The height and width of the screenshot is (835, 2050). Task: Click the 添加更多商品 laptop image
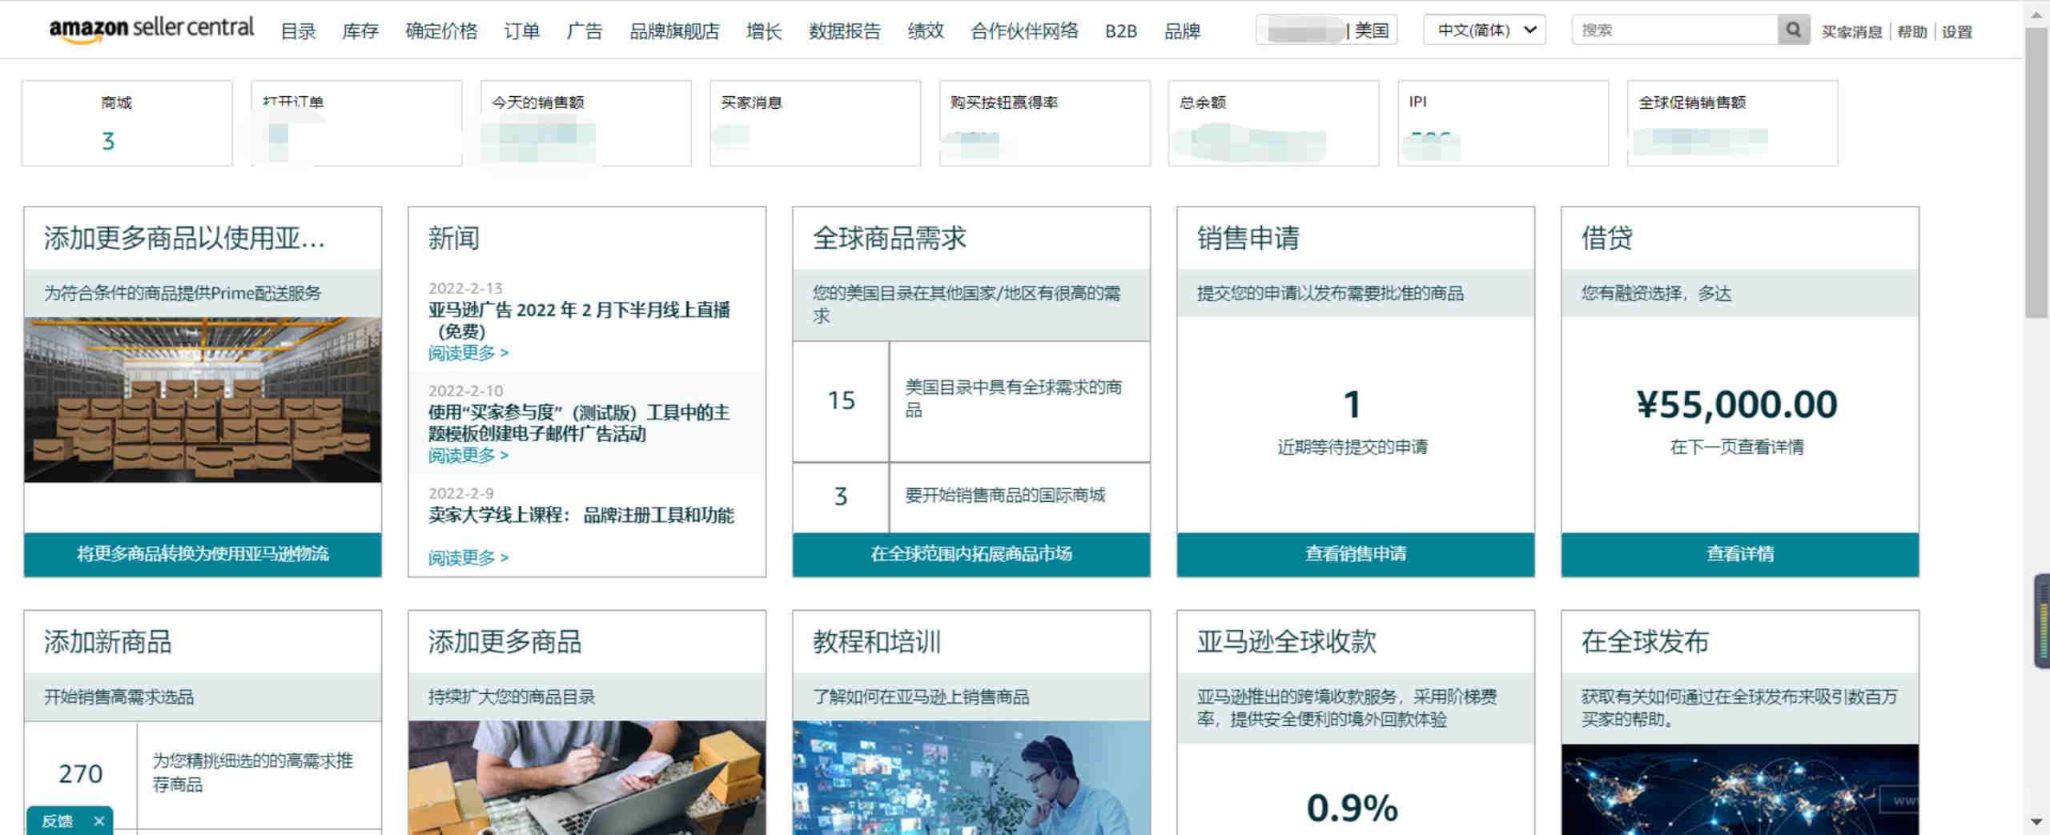point(587,777)
